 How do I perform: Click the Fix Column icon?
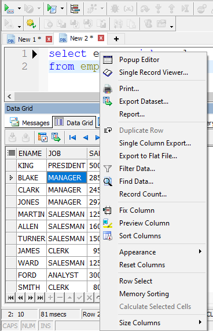point(108,210)
